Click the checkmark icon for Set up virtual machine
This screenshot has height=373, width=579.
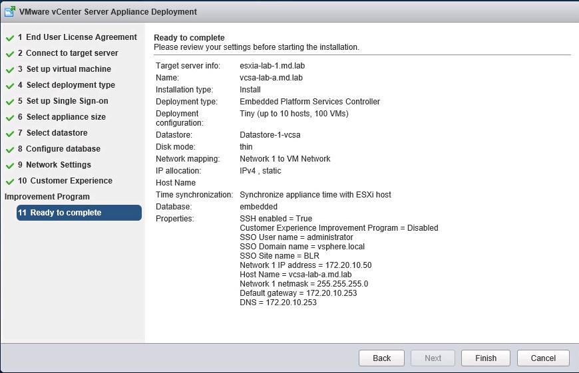pyautogui.click(x=10, y=70)
